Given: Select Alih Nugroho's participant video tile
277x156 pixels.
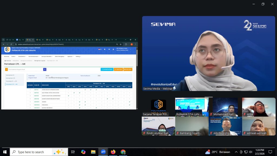Looking at the screenshot, I should pos(225,126).
